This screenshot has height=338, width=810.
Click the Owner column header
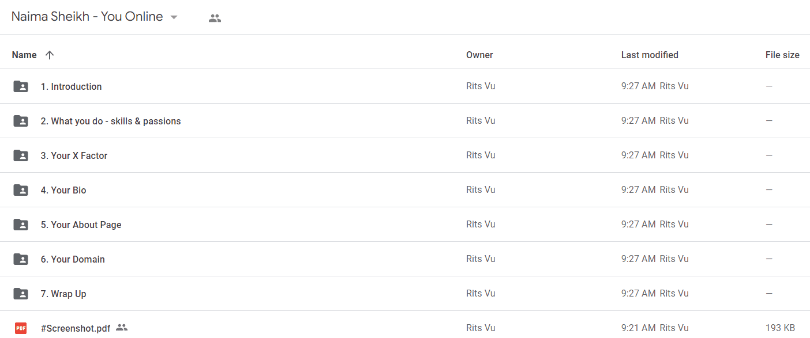[x=479, y=55]
